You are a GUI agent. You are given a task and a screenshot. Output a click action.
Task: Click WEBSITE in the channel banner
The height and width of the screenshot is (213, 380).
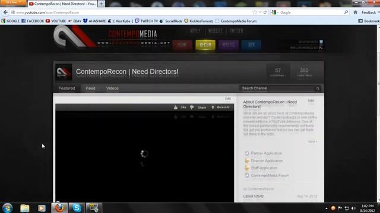pyautogui.click(x=216, y=31)
